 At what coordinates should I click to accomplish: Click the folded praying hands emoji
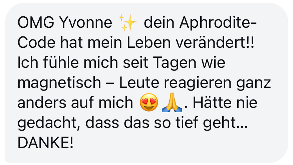(172, 102)
